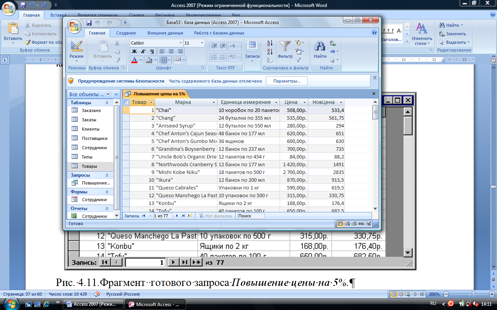Switch to SQL view status icon

coord(361,224)
